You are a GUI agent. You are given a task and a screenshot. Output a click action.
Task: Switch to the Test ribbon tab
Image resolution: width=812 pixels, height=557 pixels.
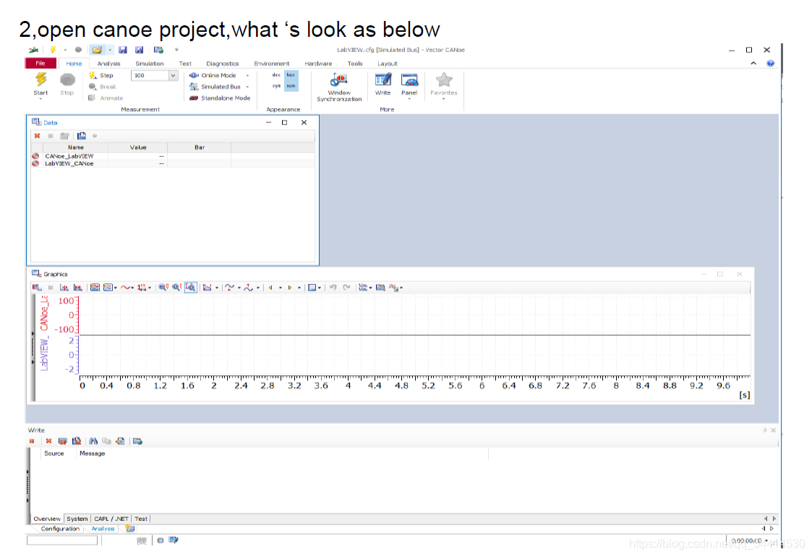pyautogui.click(x=185, y=64)
